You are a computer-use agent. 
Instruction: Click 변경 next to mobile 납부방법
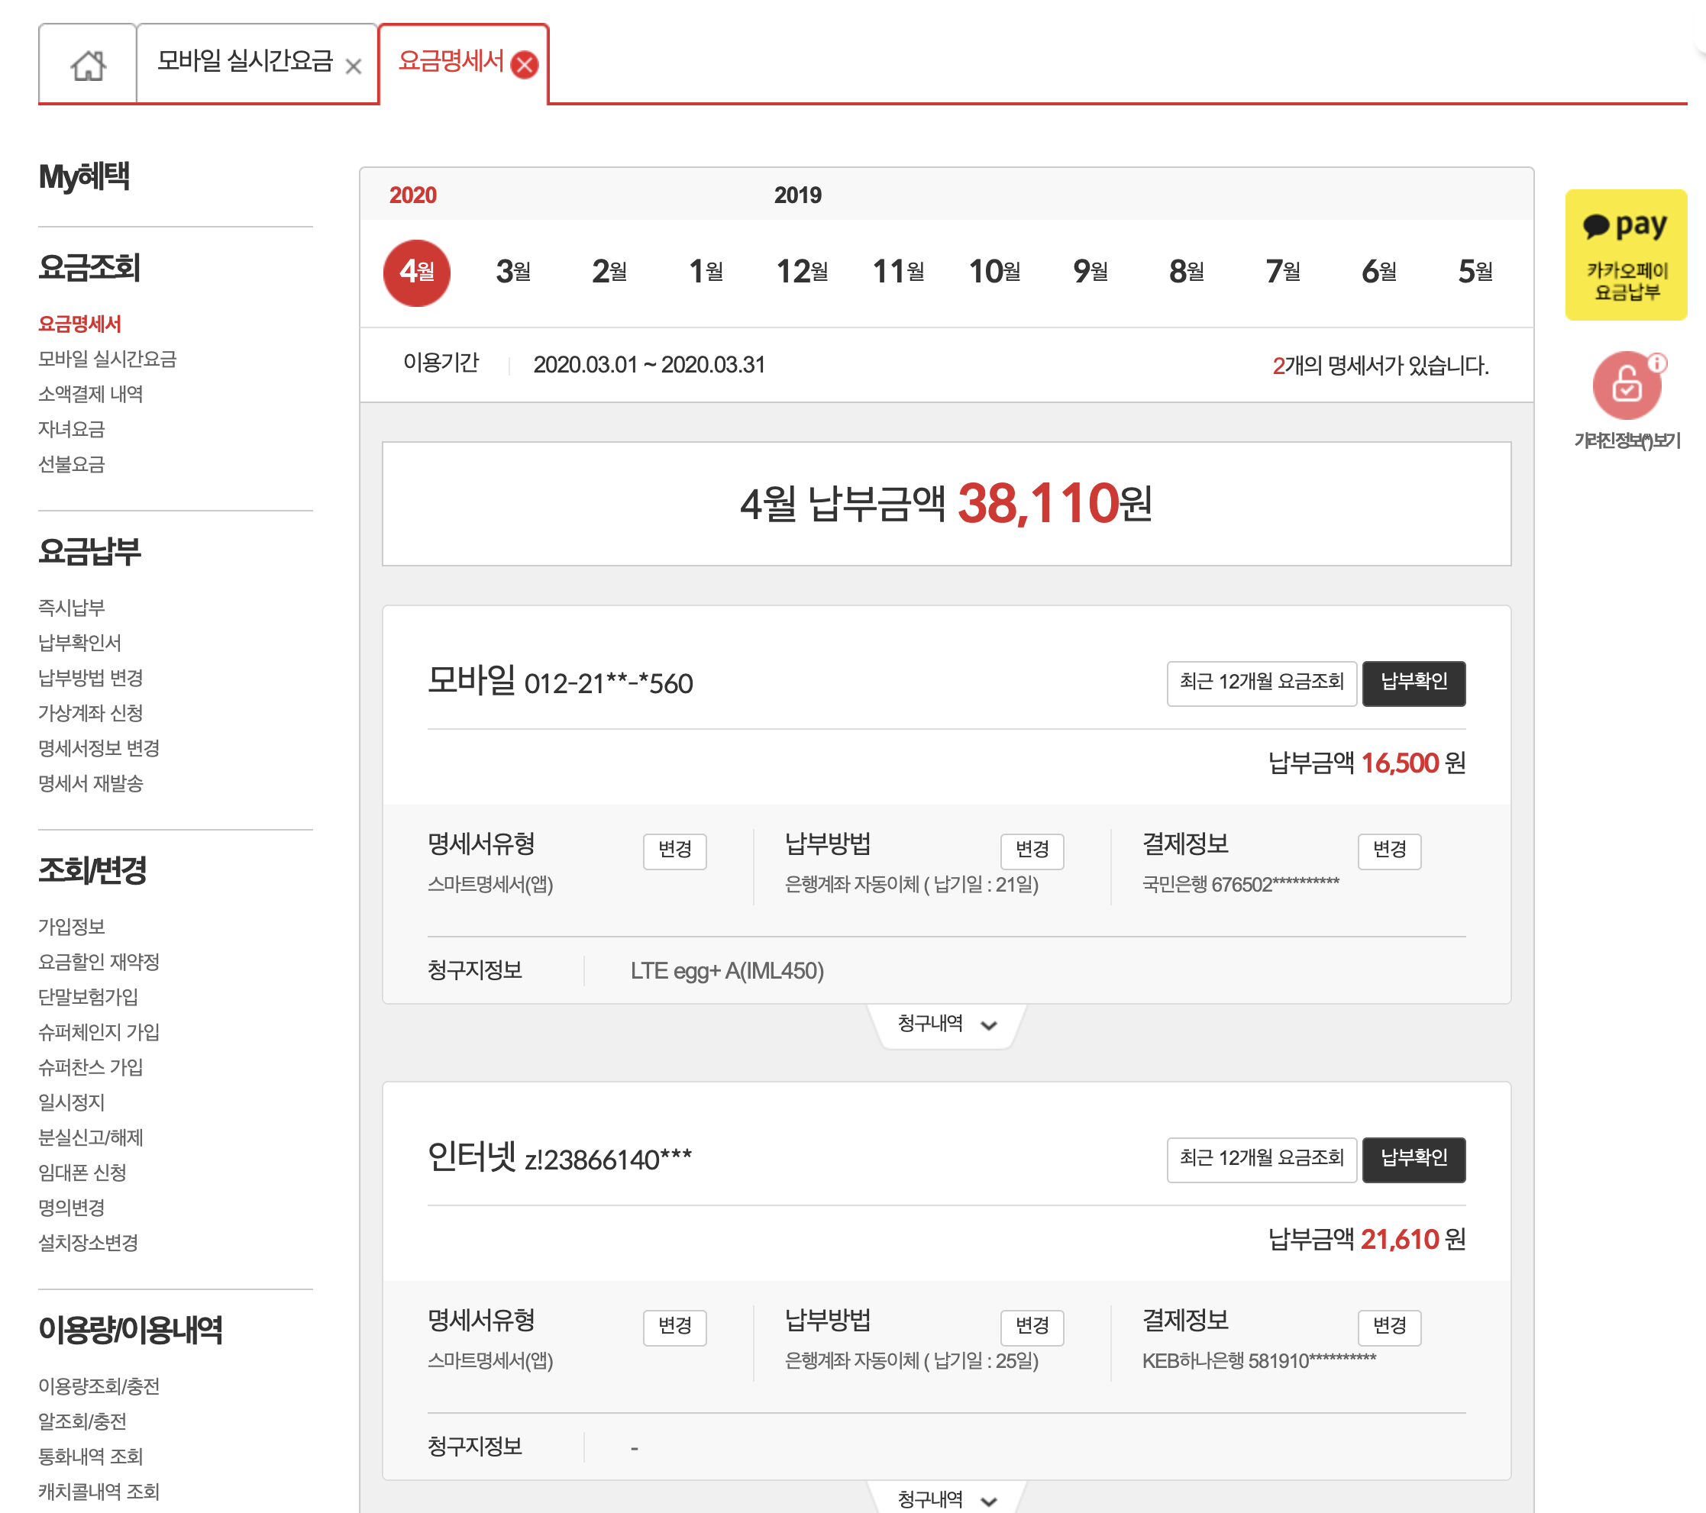(x=1032, y=850)
